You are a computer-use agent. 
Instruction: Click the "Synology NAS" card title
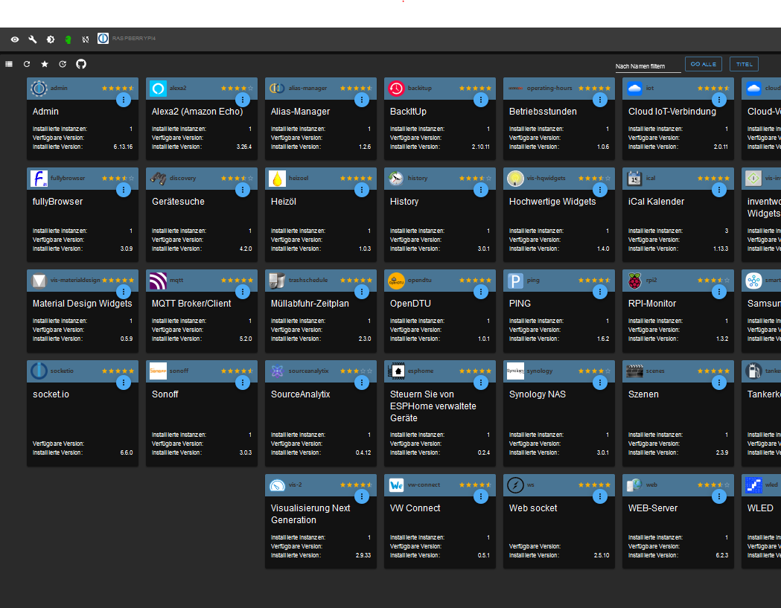(x=538, y=394)
